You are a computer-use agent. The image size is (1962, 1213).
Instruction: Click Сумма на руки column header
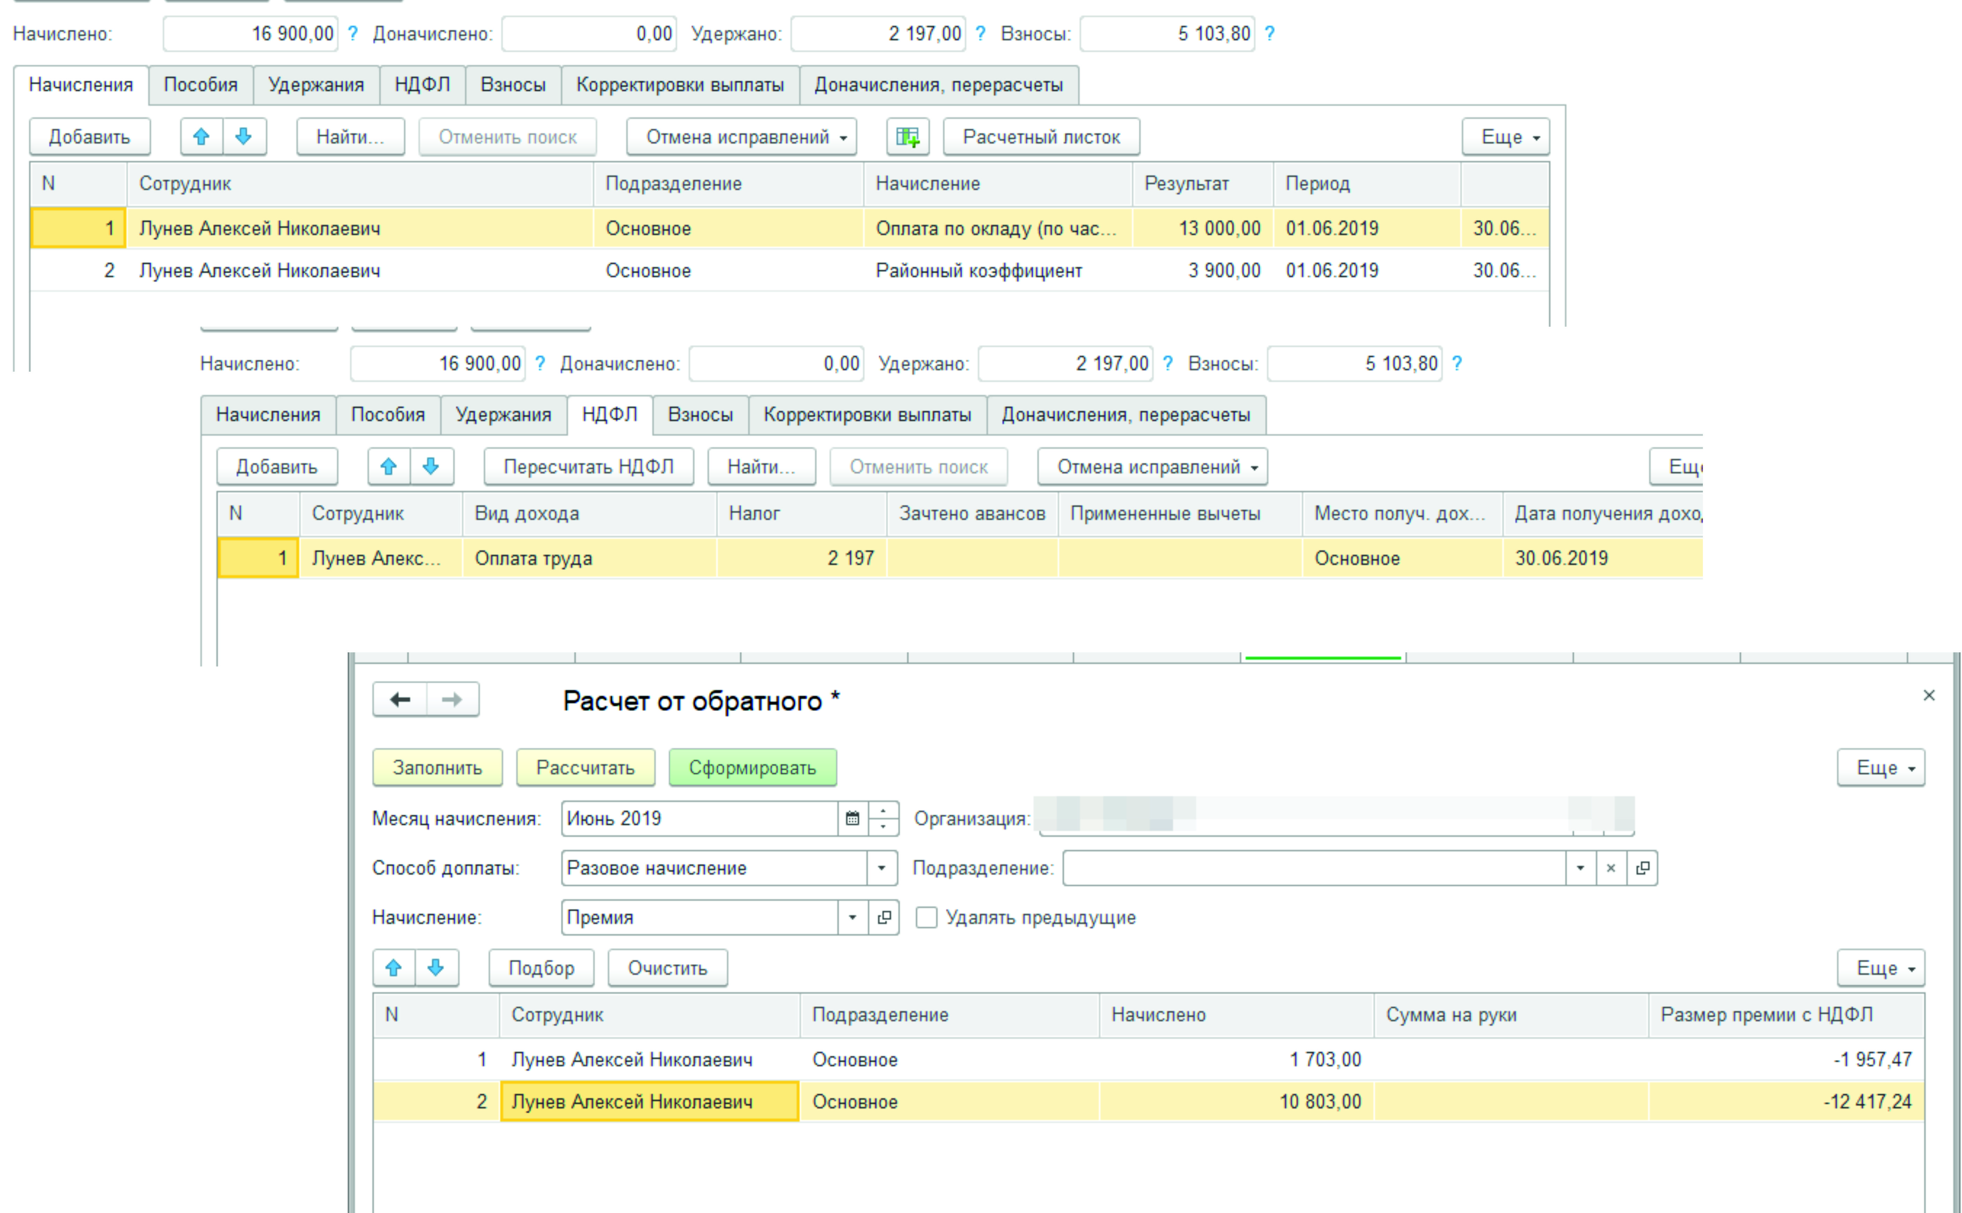(1511, 1015)
